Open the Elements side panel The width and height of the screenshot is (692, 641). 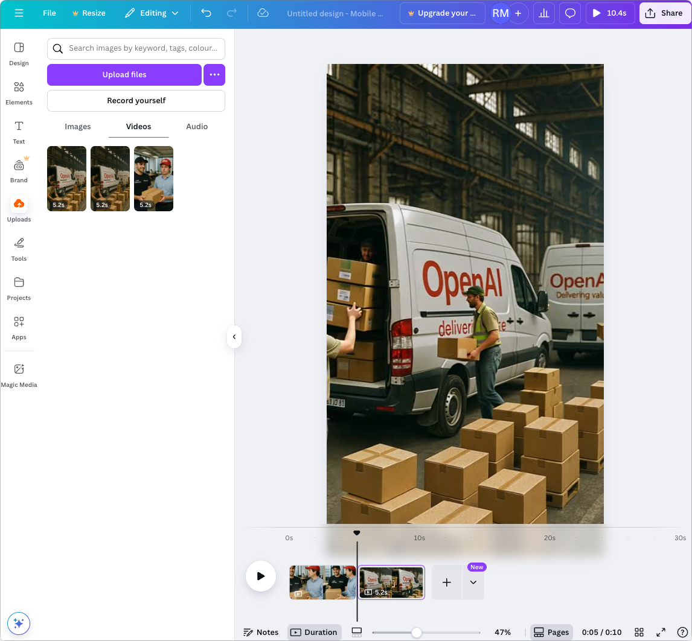[x=19, y=93]
